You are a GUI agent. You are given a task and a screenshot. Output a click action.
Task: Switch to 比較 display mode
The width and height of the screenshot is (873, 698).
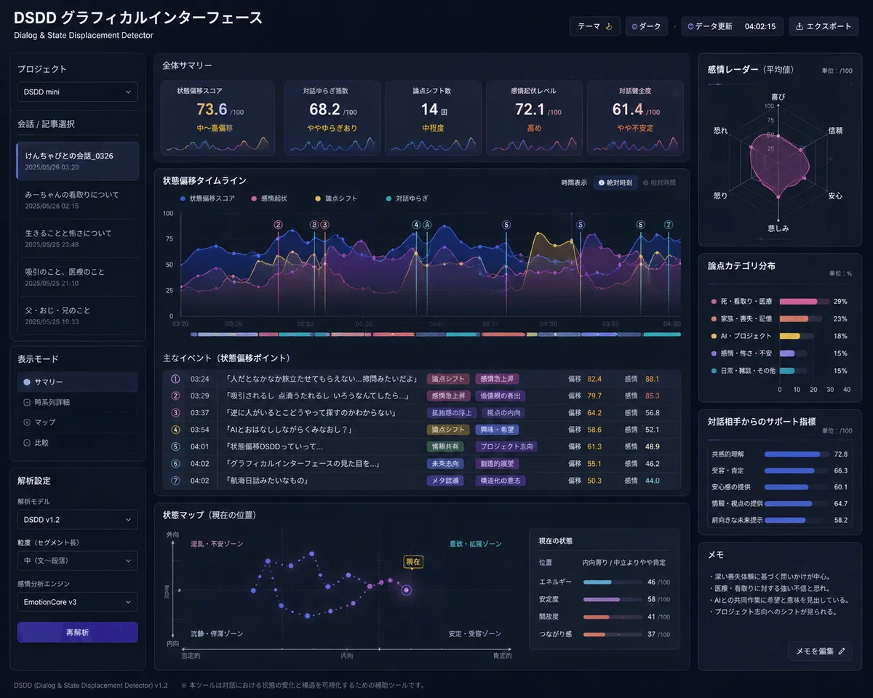(x=77, y=442)
